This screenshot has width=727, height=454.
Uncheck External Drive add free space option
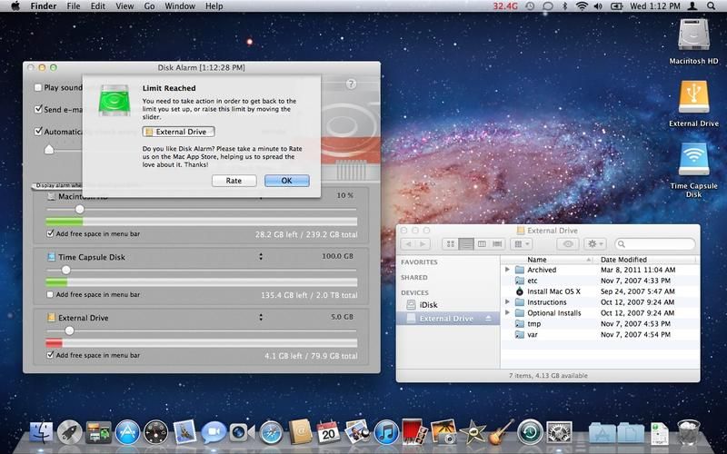point(50,355)
